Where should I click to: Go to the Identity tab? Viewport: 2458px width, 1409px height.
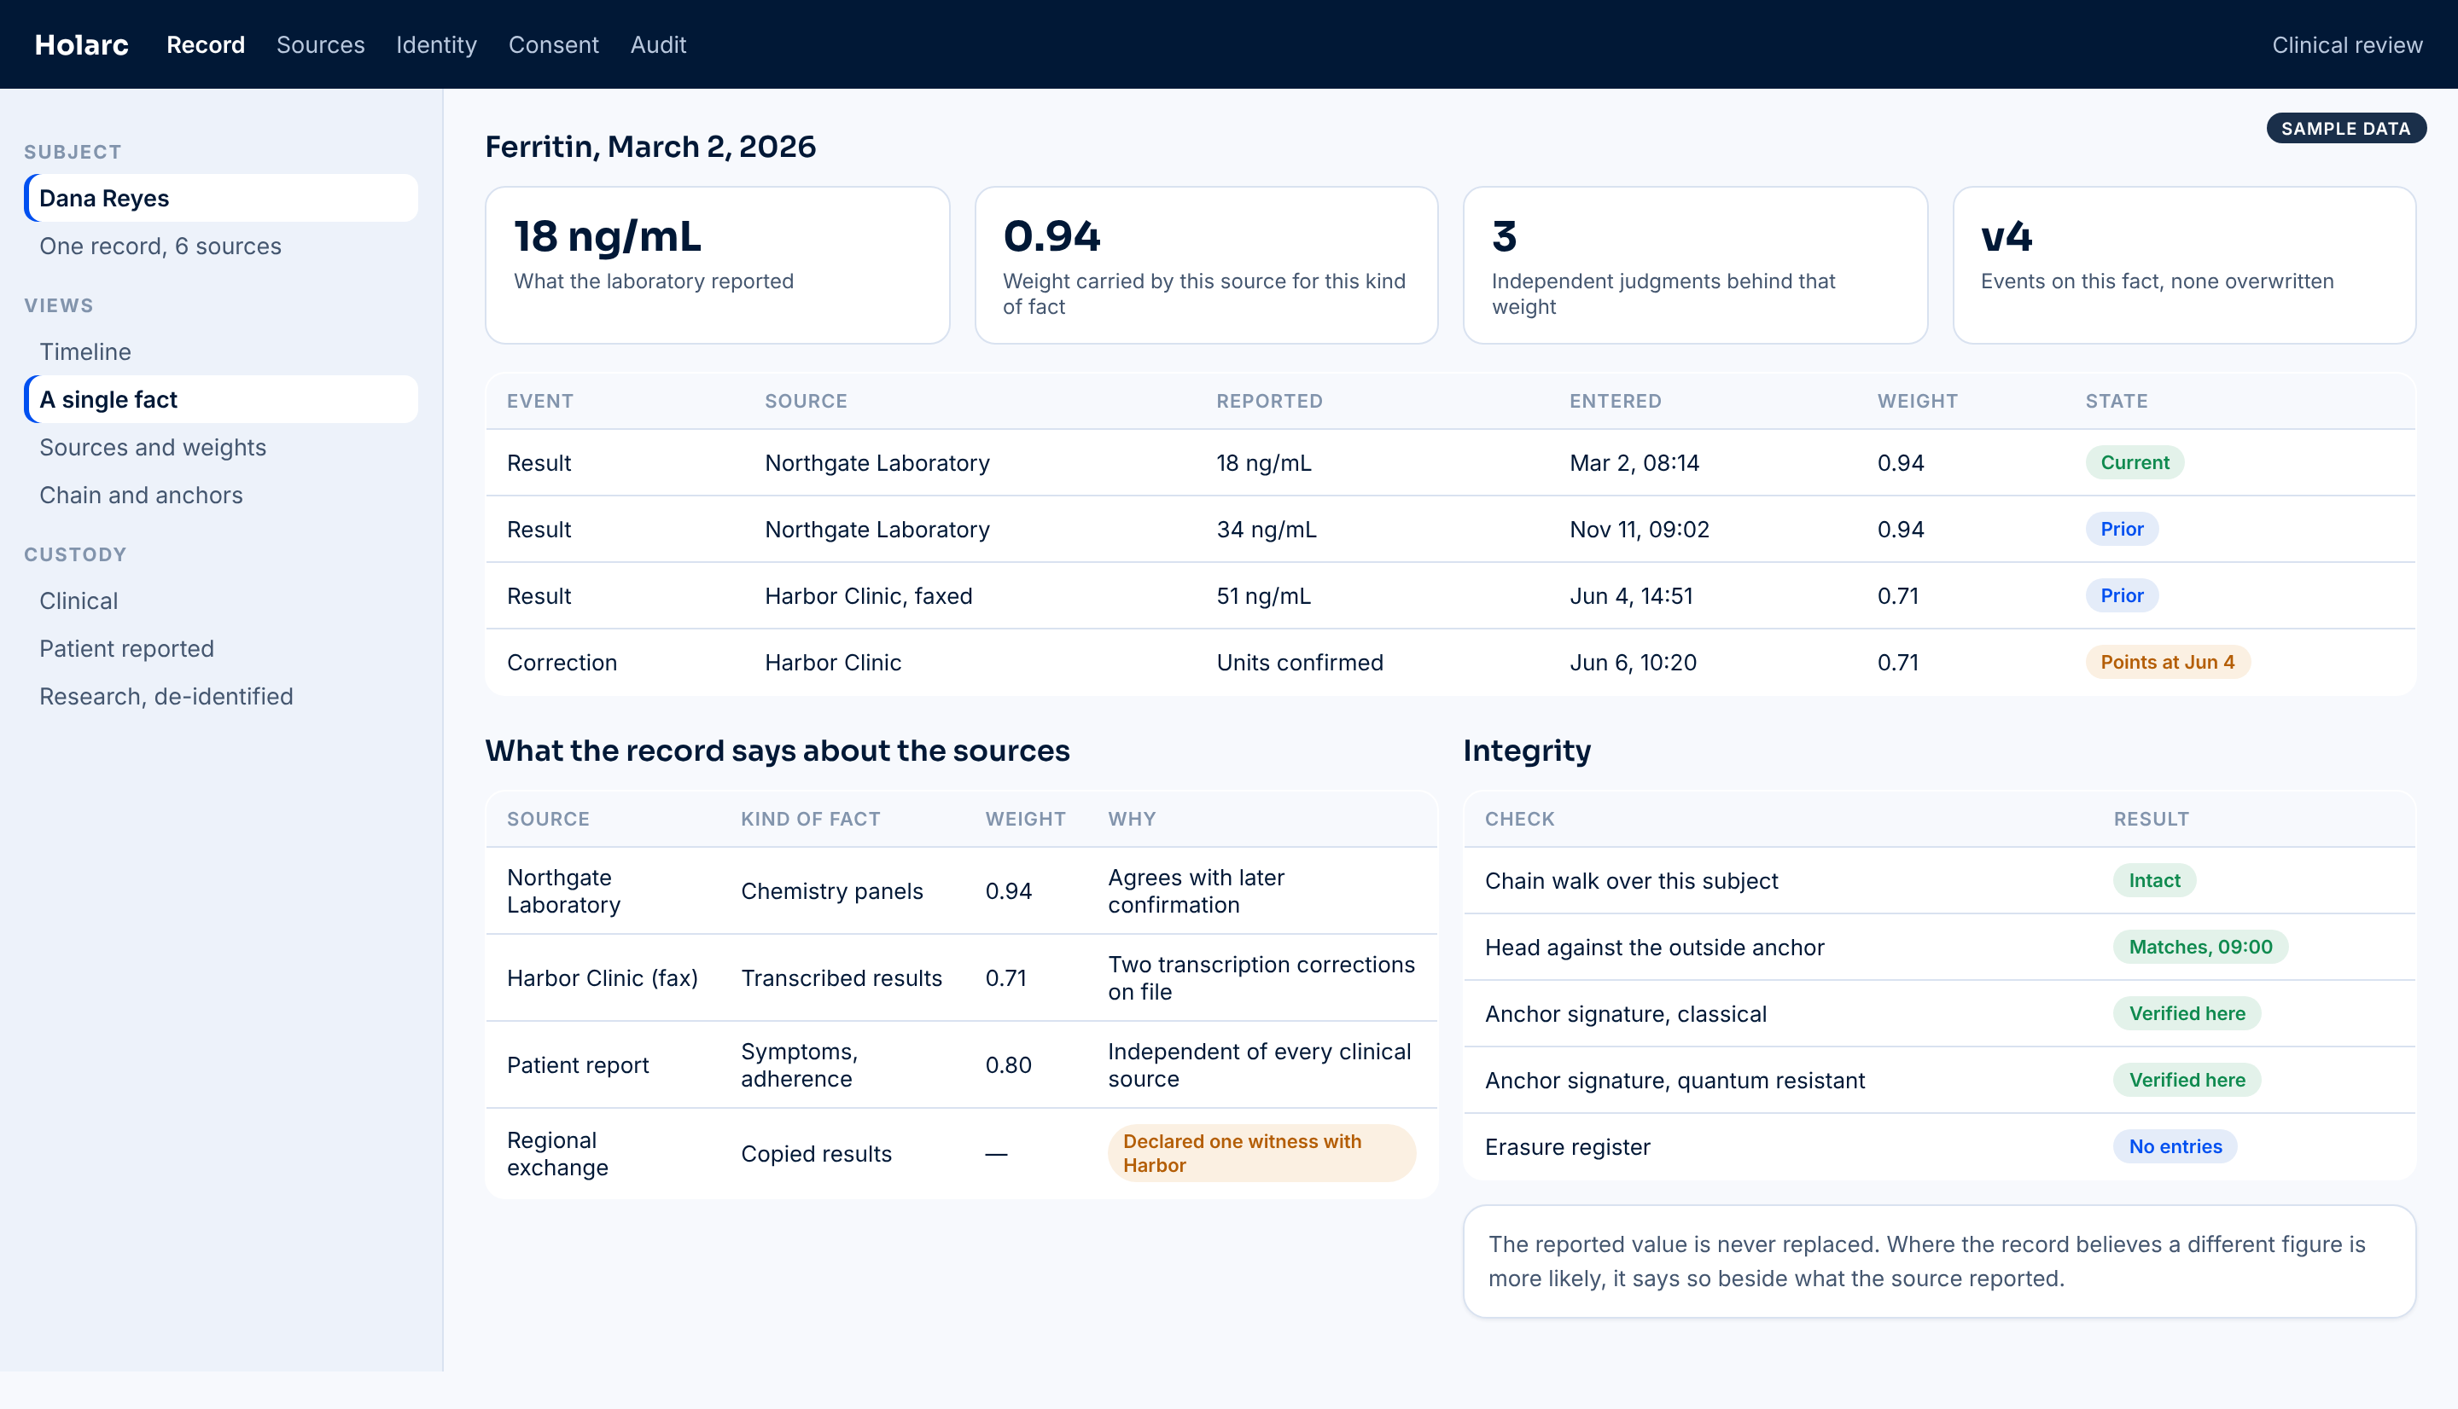tap(435, 44)
